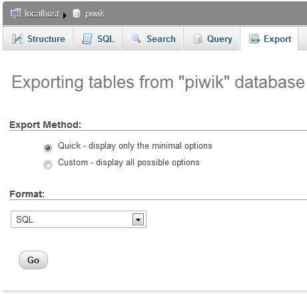Image resolution: width=307 pixels, height=294 pixels.
Task: Click the Structure tab's table icon
Action: [17, 39]
